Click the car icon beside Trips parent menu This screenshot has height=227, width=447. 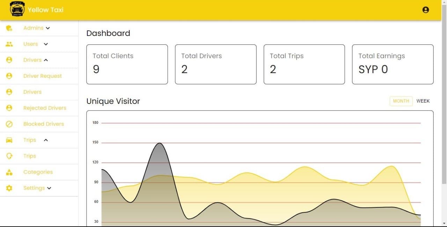coord(9,140)
